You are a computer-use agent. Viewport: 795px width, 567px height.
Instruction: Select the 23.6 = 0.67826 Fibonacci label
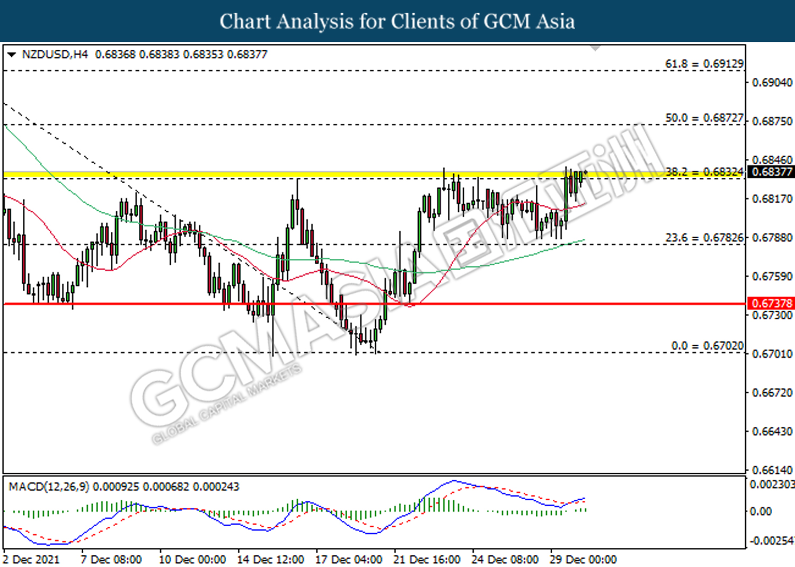click(x=704, y=238)
